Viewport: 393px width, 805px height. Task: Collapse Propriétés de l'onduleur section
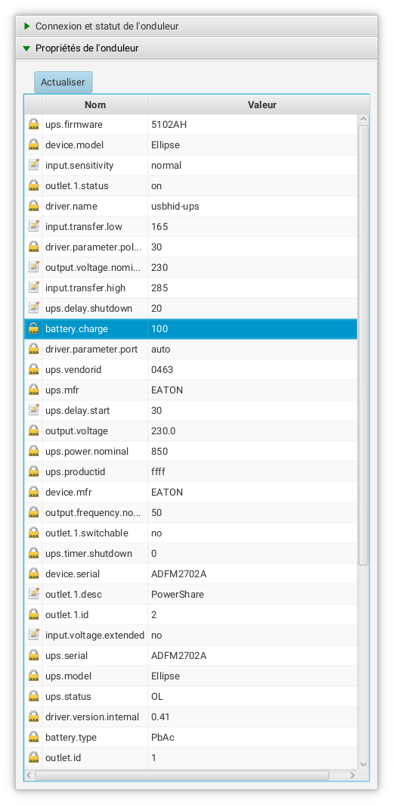point(197,48)
